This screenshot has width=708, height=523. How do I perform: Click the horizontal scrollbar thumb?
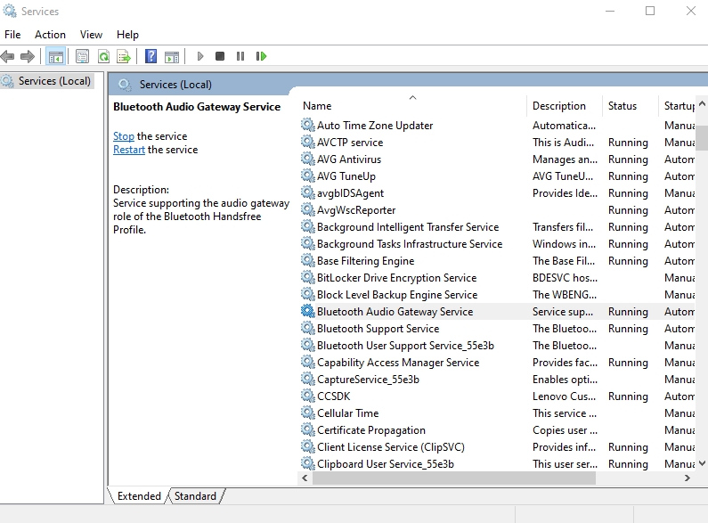tap(454, 478)
